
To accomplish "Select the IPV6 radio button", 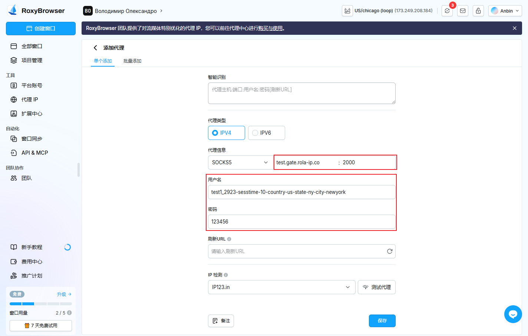I will (256, 133).
